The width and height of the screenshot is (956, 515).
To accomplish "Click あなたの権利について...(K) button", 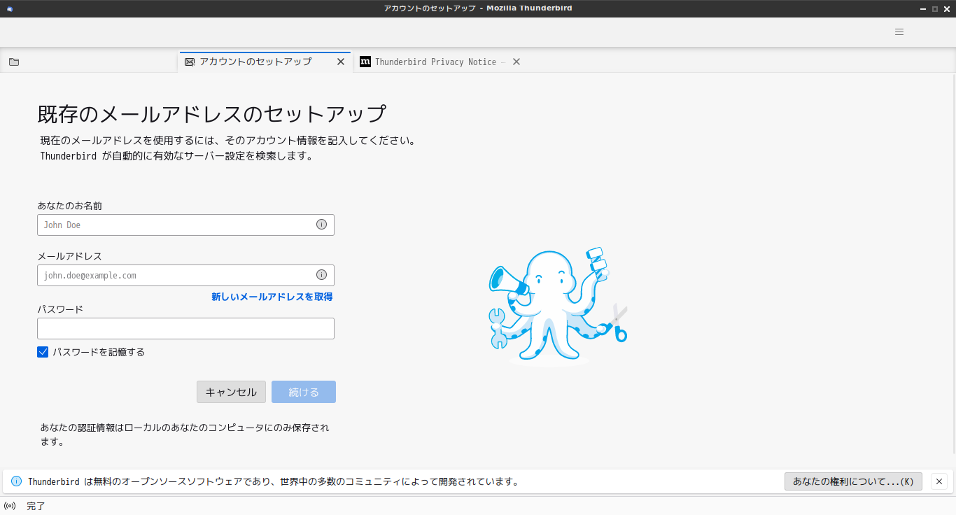I will 854,481.
